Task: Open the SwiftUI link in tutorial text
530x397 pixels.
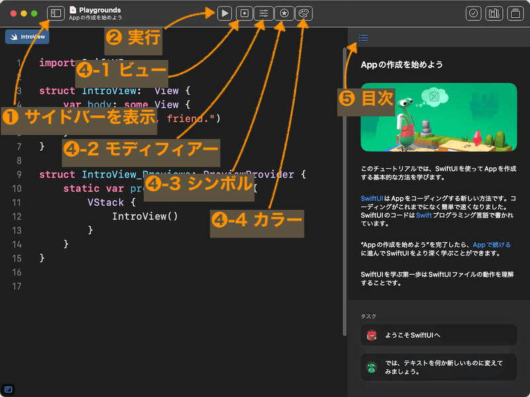Action: [x=372, y=198]
